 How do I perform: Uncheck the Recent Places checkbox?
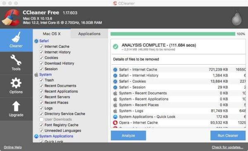click(x=41, y=103)
